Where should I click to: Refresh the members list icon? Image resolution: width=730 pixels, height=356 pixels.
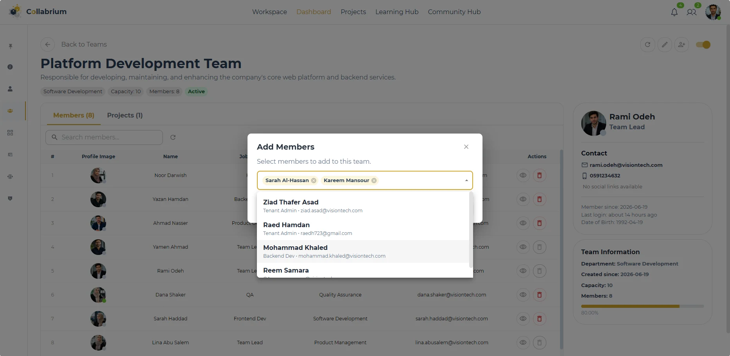click(x=173, y=137)
